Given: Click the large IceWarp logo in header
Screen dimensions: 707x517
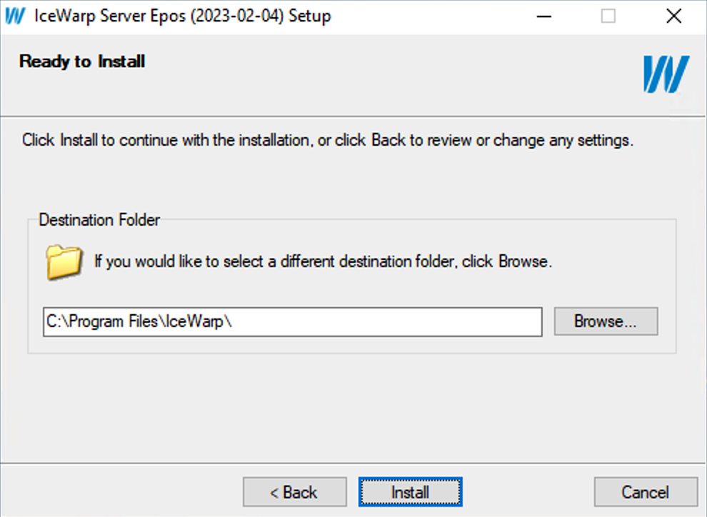Looking at the screenshot, I should [666, 74].
